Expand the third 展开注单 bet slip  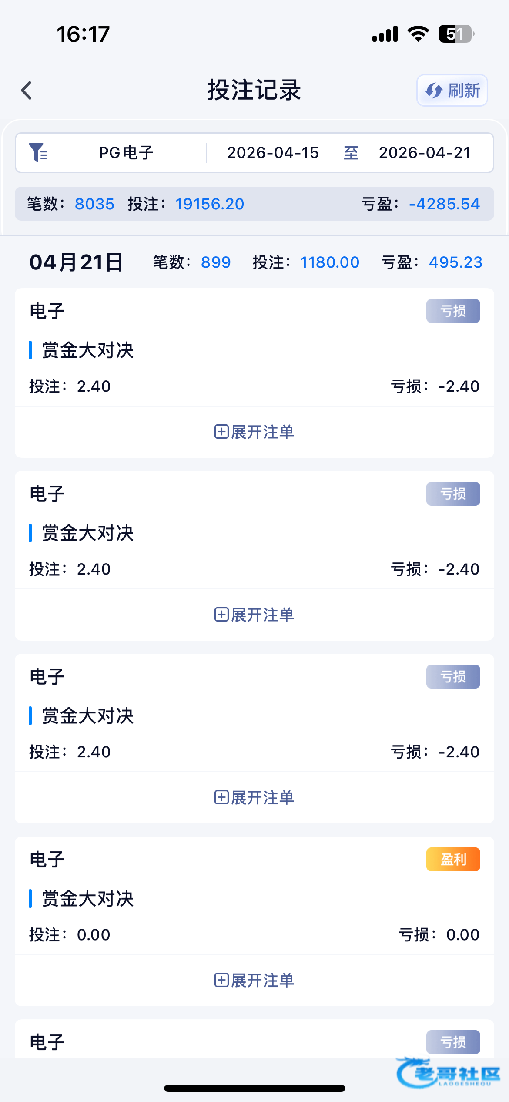[x=254, y=797]
